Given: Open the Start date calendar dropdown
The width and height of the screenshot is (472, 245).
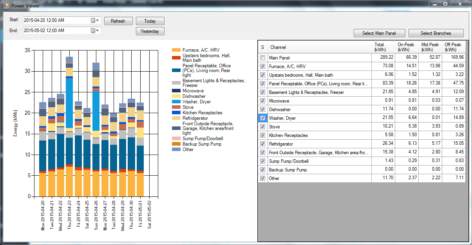Looking at the screenshot, I should click(95, 20).
